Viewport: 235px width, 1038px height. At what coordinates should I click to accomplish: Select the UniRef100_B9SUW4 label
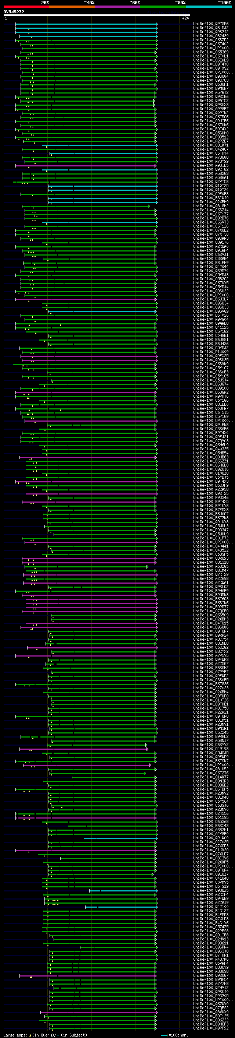pyautogui.click(x=211, y=76)
